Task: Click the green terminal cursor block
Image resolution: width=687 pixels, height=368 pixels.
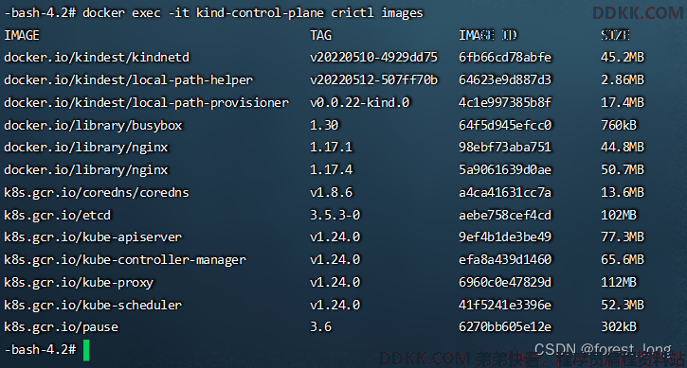Action: 86,350
